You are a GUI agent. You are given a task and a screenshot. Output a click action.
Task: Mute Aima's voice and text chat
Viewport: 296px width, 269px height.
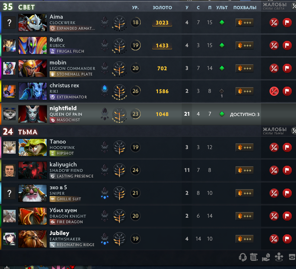tap(274, 23)
